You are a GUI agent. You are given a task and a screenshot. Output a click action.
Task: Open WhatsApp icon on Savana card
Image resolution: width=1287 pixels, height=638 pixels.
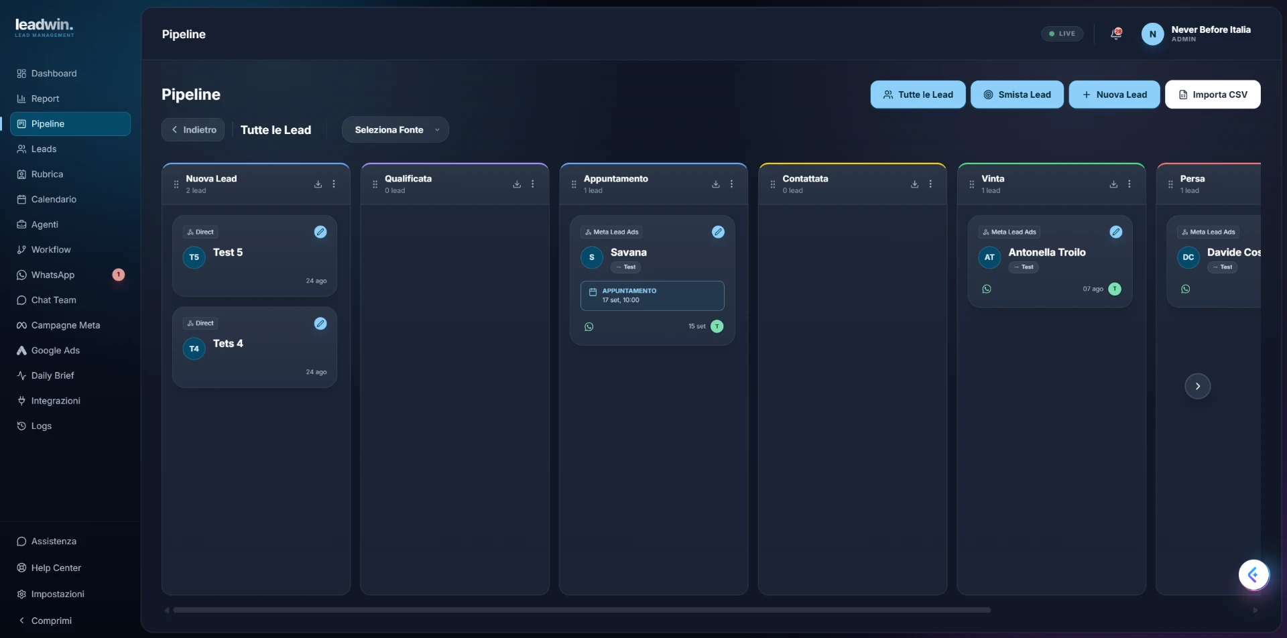click(589, 327)
